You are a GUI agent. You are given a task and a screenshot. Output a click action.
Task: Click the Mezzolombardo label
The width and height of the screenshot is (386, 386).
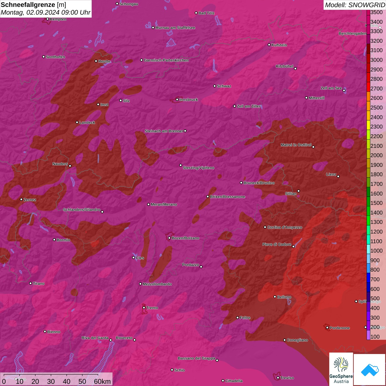click(157, 284)
